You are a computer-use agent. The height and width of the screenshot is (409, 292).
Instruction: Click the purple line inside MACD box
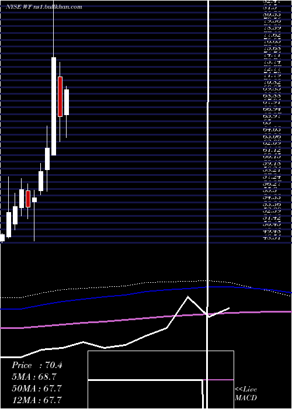[x=218, y=380]
